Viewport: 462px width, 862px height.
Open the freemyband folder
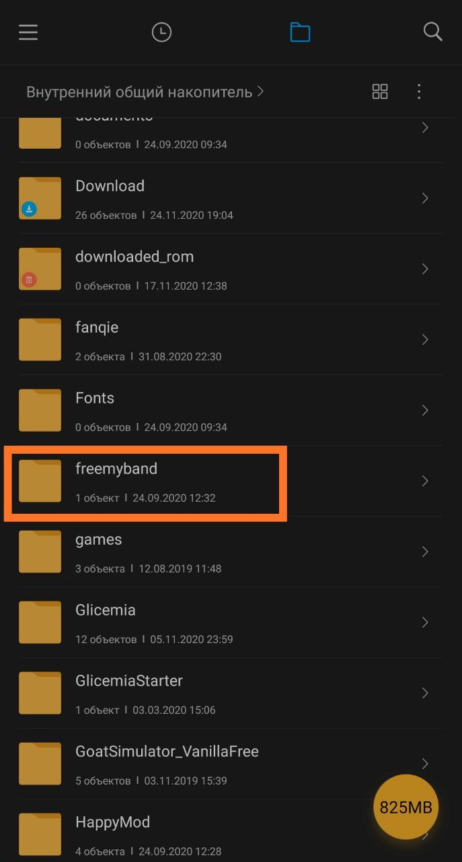(x=231, y=481)
